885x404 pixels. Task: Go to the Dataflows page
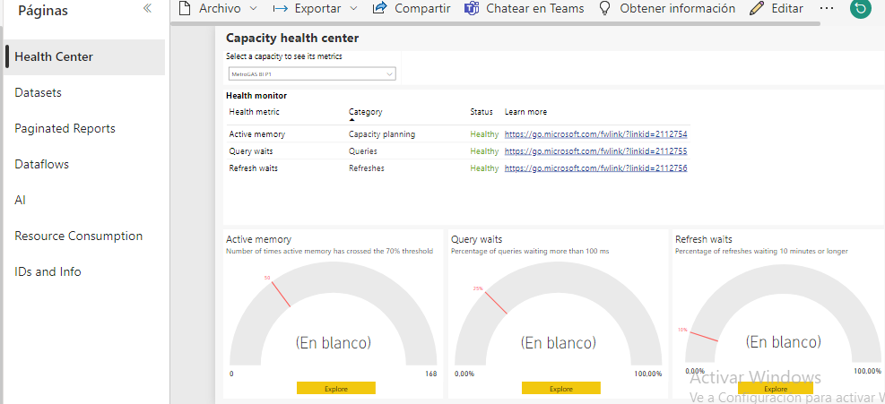[42, 164]
